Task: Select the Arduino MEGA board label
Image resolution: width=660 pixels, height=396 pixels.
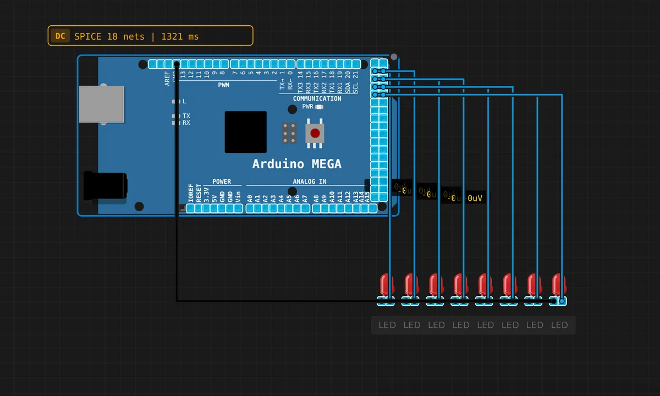Action: tap(297, 164)
